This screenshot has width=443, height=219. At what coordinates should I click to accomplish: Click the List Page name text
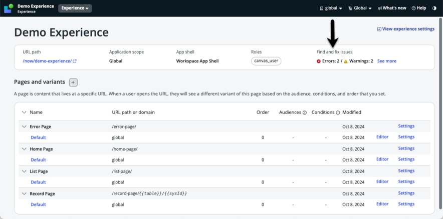[39, 171]
